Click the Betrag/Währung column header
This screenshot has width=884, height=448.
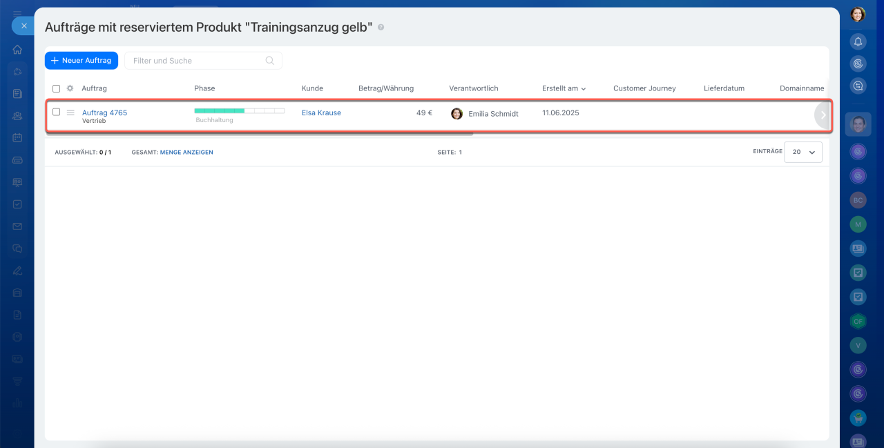tap(385, 88)
